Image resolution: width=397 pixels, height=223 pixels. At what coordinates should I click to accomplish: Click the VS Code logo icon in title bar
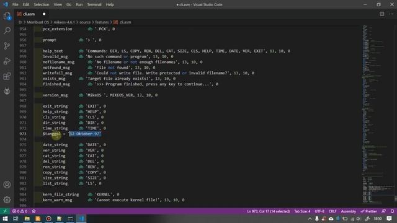6,4
